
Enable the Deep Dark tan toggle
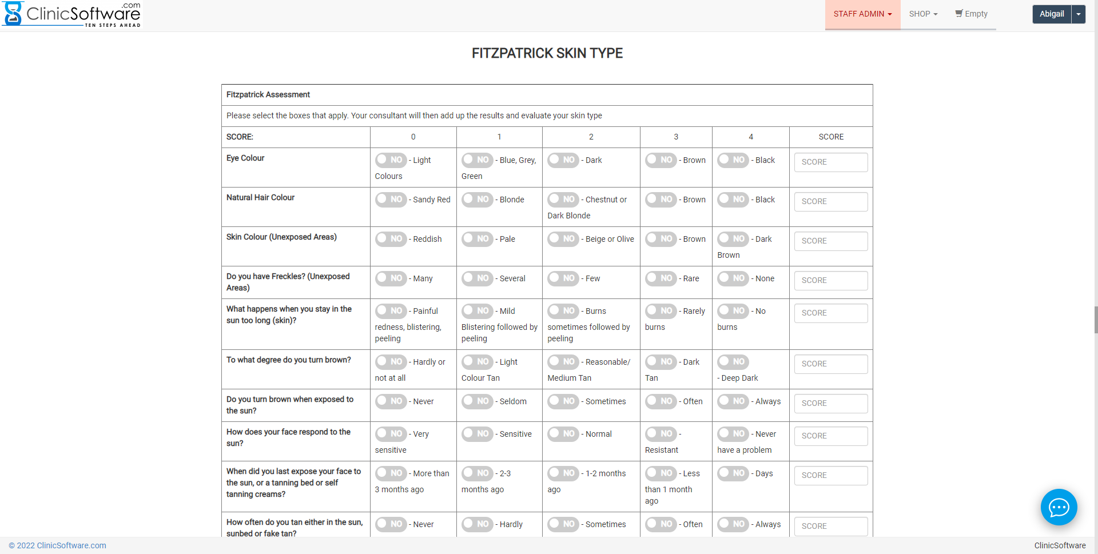[x=733, y=362]
